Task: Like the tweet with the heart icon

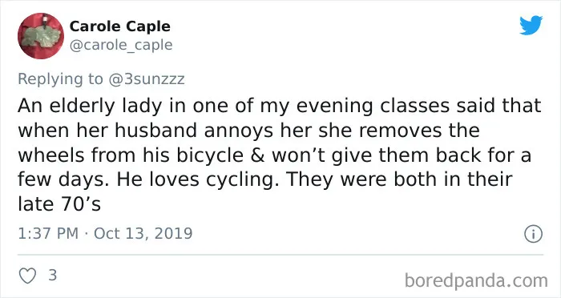Action: tap(27, 276)
